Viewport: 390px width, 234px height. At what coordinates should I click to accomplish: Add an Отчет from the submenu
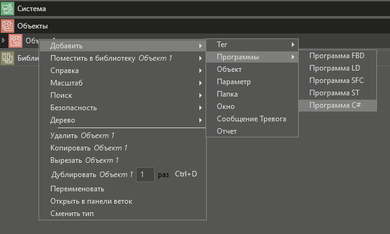coord(252,131)
